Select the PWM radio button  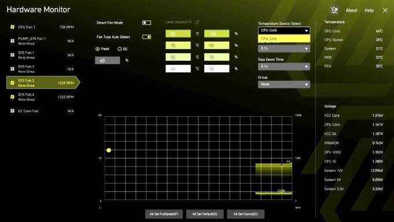point(98,49)
